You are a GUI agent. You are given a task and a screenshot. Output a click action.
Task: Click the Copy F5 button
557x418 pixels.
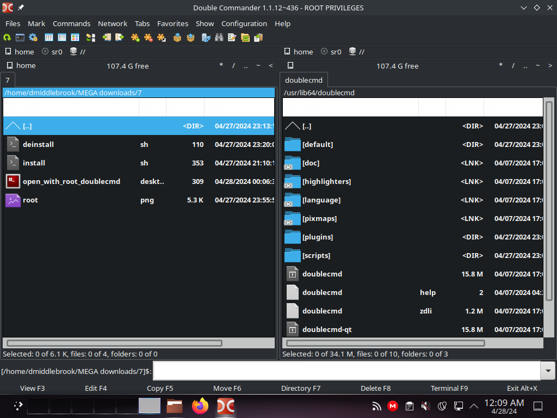(x=160, y=388)
